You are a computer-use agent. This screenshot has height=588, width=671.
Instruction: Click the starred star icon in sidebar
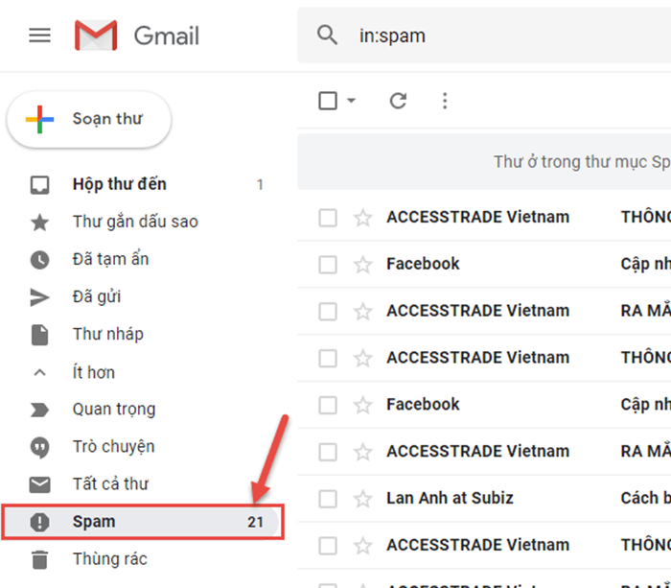pyautogui.click(x=39, y=223)
